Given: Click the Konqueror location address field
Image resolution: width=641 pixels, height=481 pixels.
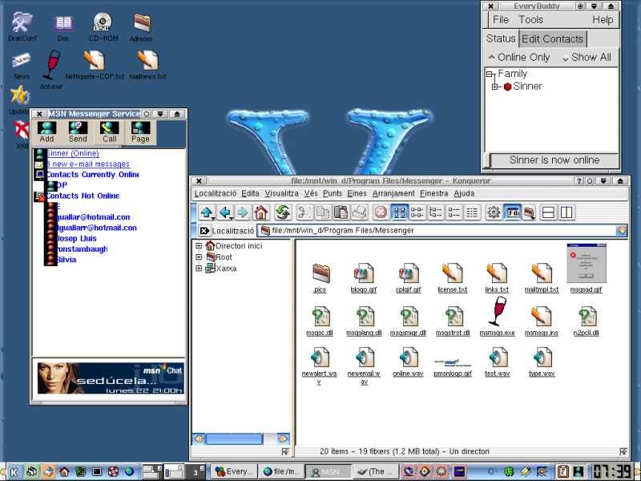Looking at the screenshot, I should [437, 231].
